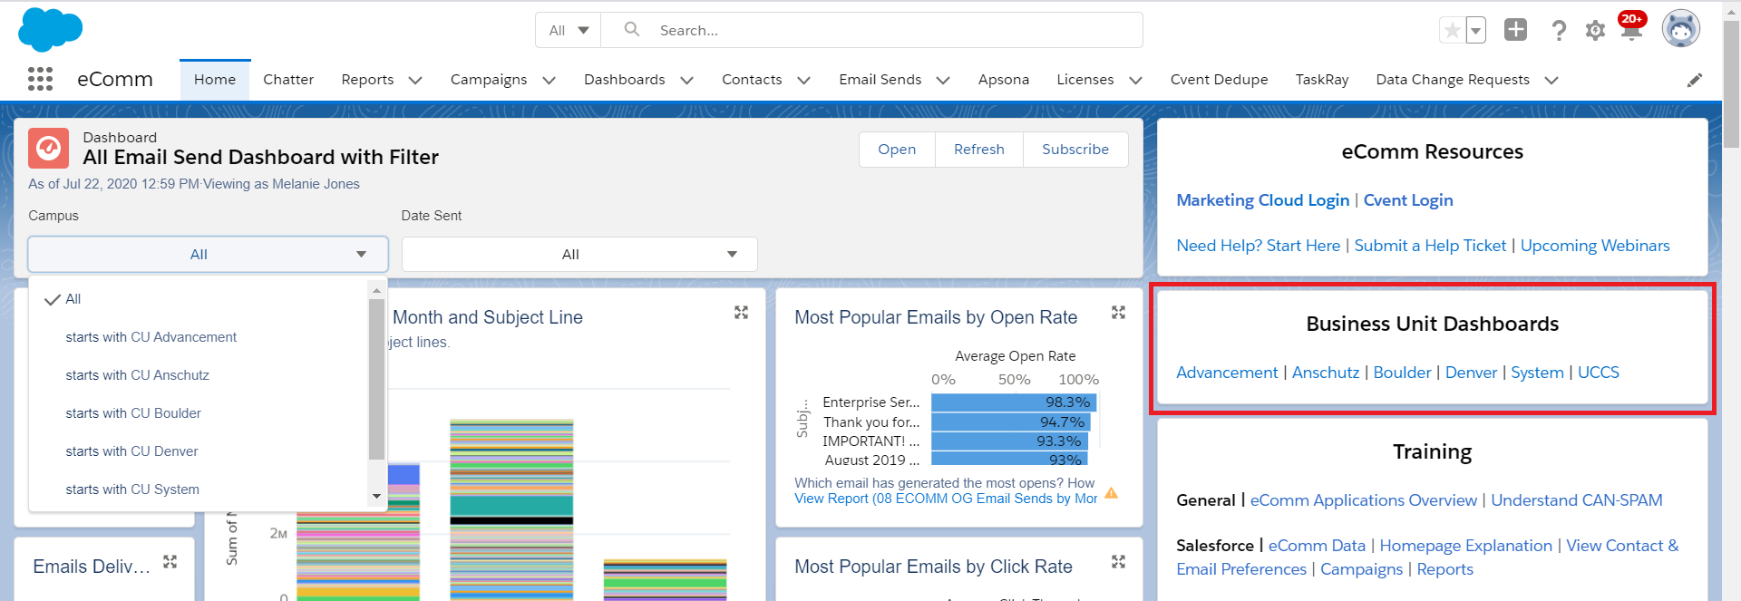Image resolution: width=1741 pixels, height=601 pixels.
Task: Open the Marketing Cloud Login link
Action: (1262, 200)
